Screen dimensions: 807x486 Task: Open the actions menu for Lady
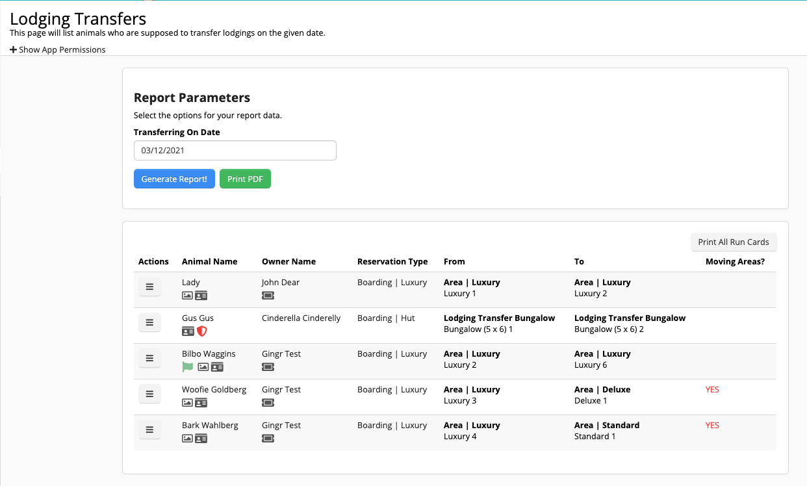[149, 287]
